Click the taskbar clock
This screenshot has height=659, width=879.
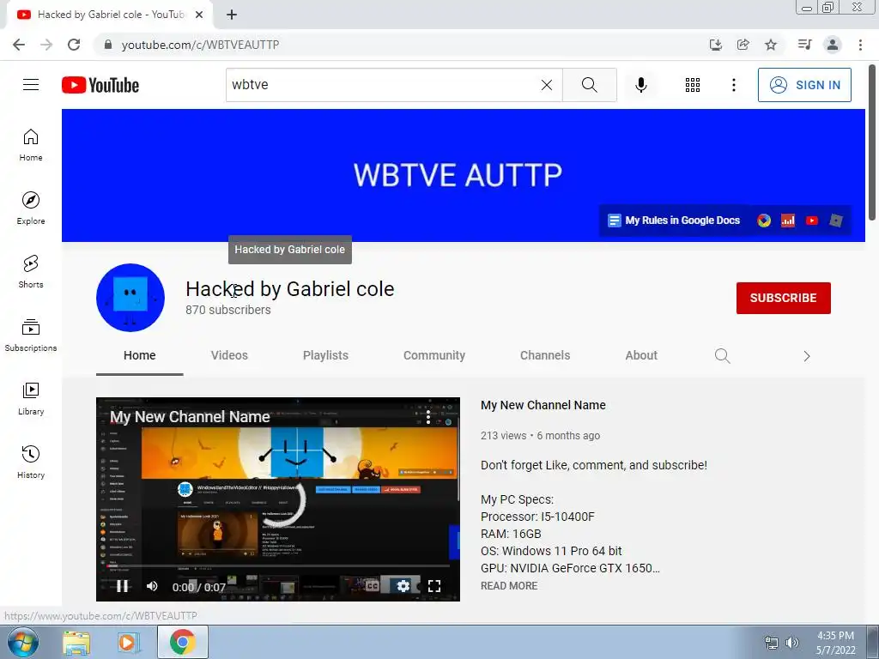pyautogui.click(x=835, y=643)
